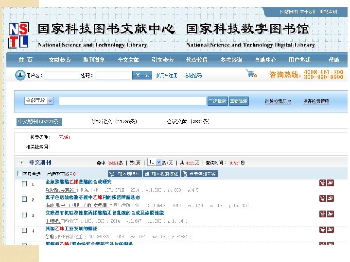Open the 保存检索策略 link
Viewport: 350px width, 262px height.
[x=316, y=101]
